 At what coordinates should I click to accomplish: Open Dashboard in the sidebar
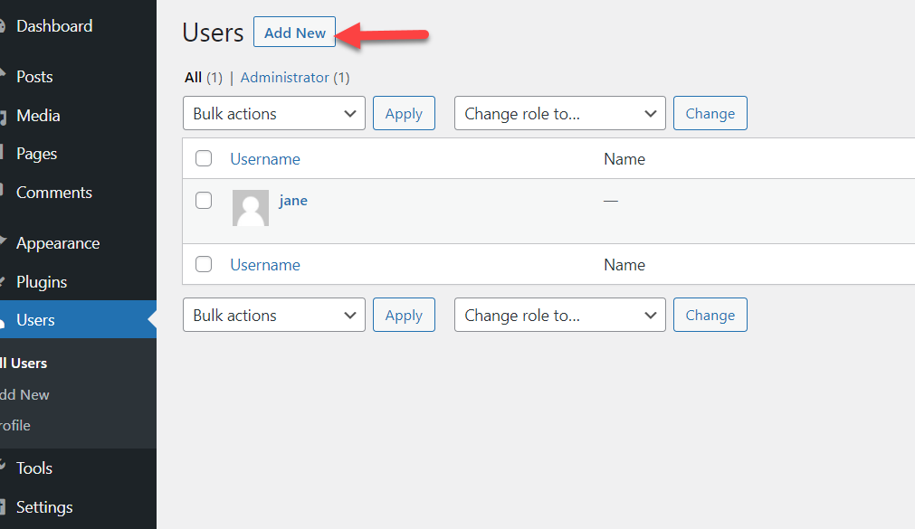[x=54, y=26]
